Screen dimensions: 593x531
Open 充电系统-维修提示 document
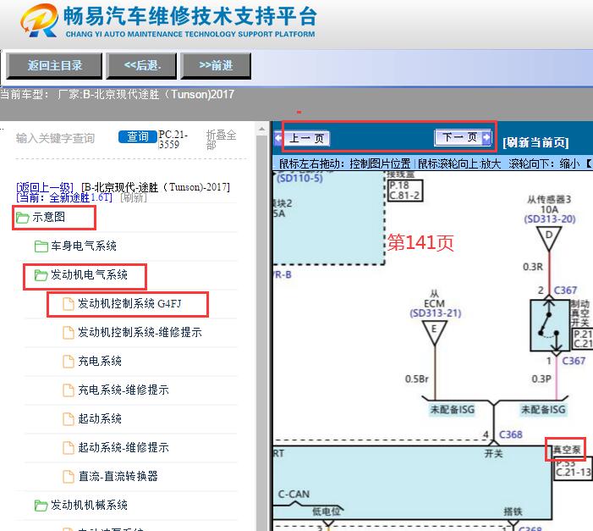123,390
